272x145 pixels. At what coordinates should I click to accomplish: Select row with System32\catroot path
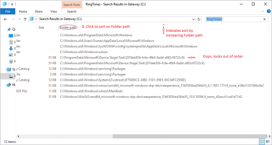tap(141, 80)
